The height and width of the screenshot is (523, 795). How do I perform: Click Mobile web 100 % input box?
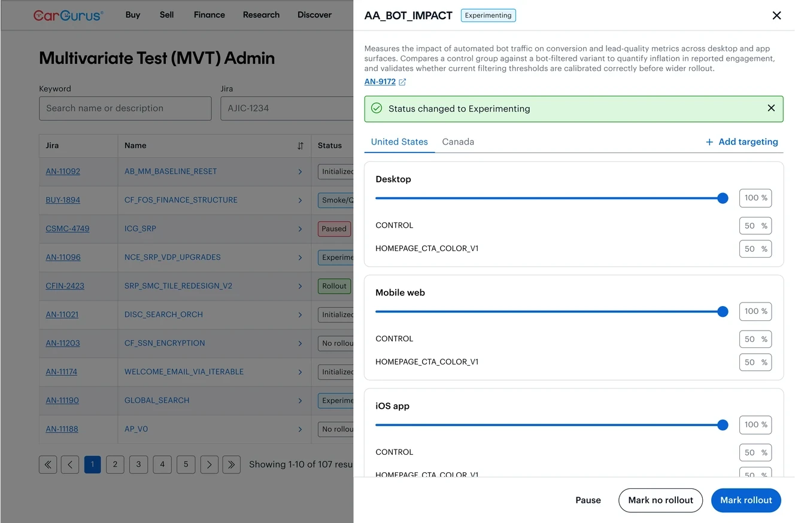pos(755,311)
